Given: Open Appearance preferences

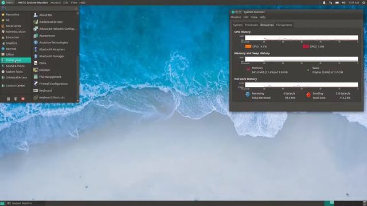Looking at the screenshot, I should pyautogui.click(x=54, y=35).
